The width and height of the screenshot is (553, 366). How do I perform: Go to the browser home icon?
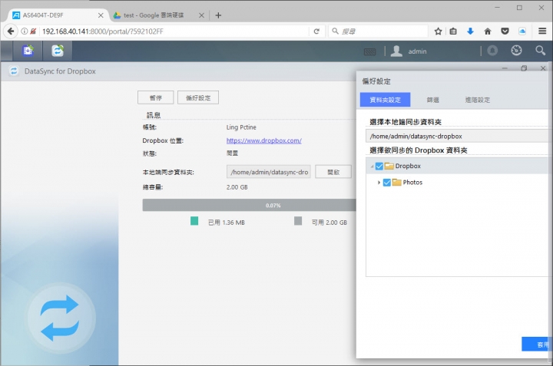pyautogui.click(x=488, y=31)
